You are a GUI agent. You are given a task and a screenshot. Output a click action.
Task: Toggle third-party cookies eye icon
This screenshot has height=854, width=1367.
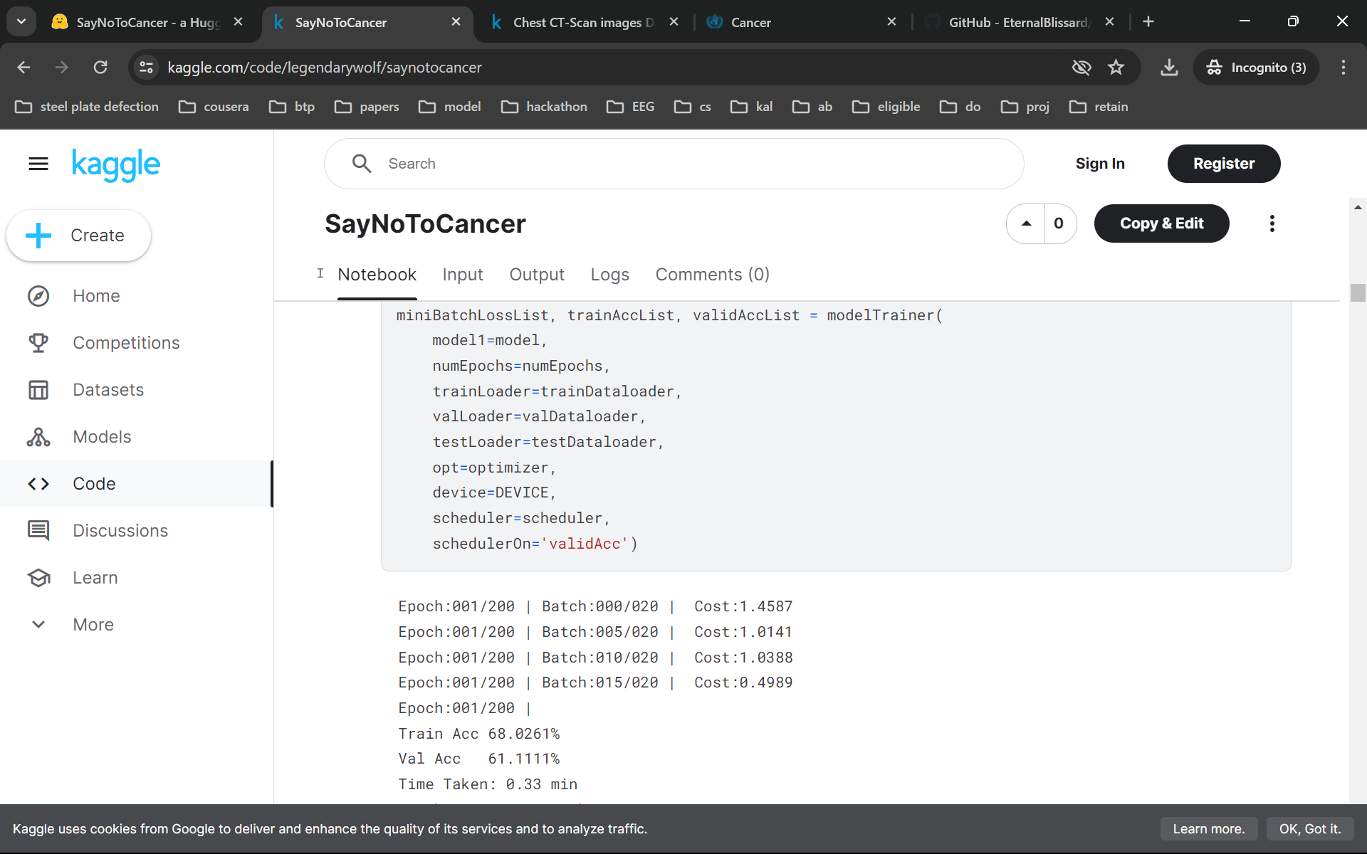[x=1081, y=67]
